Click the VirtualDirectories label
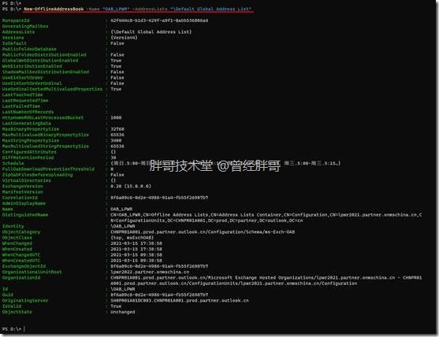Viewport: 439px width, 337px height. pos(27,180)
